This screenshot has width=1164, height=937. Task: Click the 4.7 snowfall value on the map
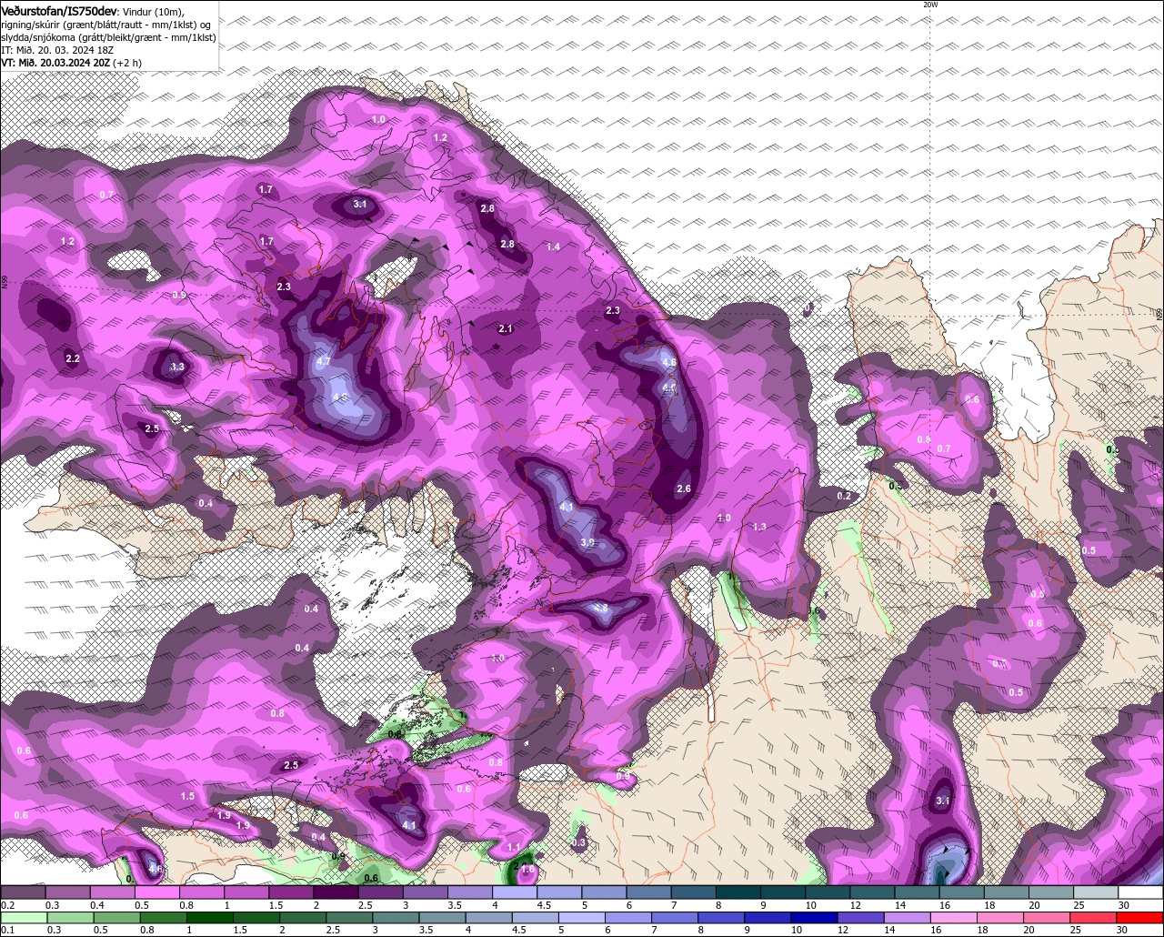click(323, 361)
